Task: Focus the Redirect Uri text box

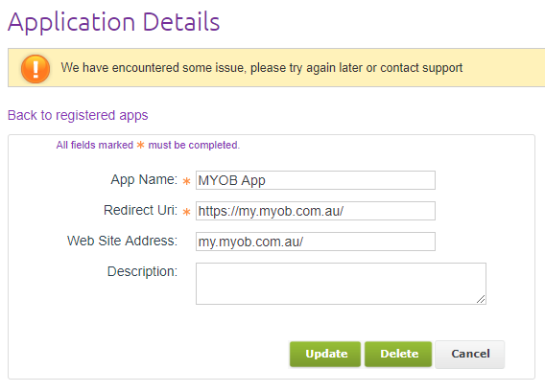Action: [316, 211]
